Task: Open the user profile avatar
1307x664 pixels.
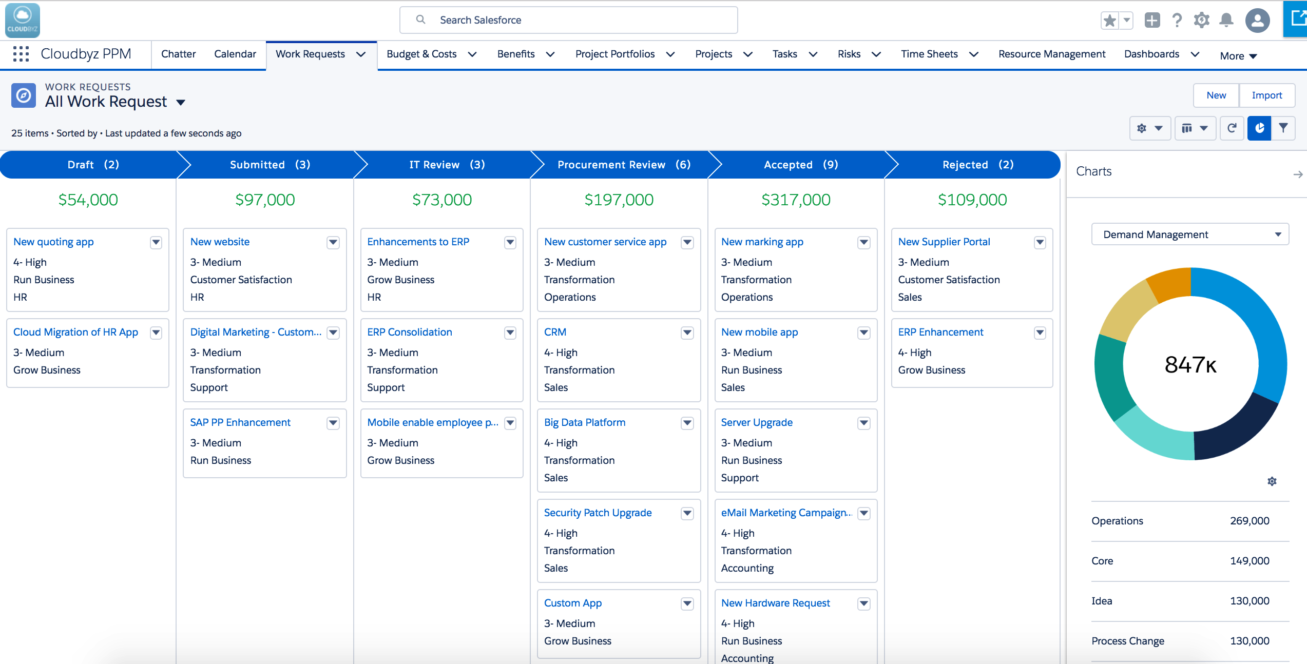Action: pyautogui.click(x=1257, y=21)
